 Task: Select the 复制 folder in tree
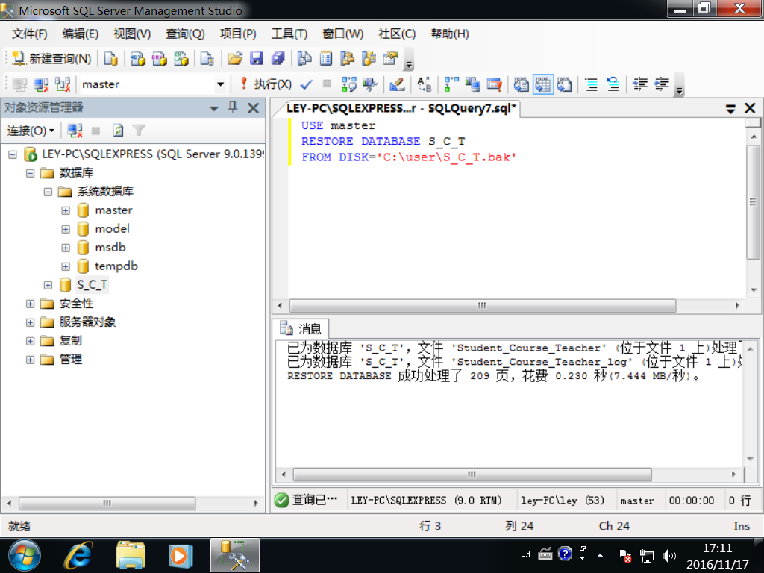(71, 340)
